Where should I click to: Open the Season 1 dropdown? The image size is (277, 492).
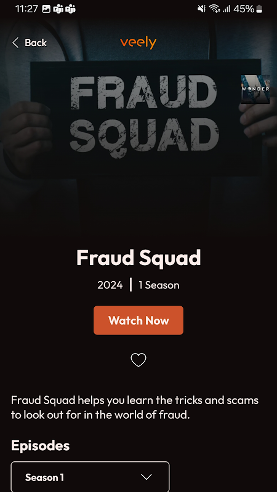tap(90, 477)
